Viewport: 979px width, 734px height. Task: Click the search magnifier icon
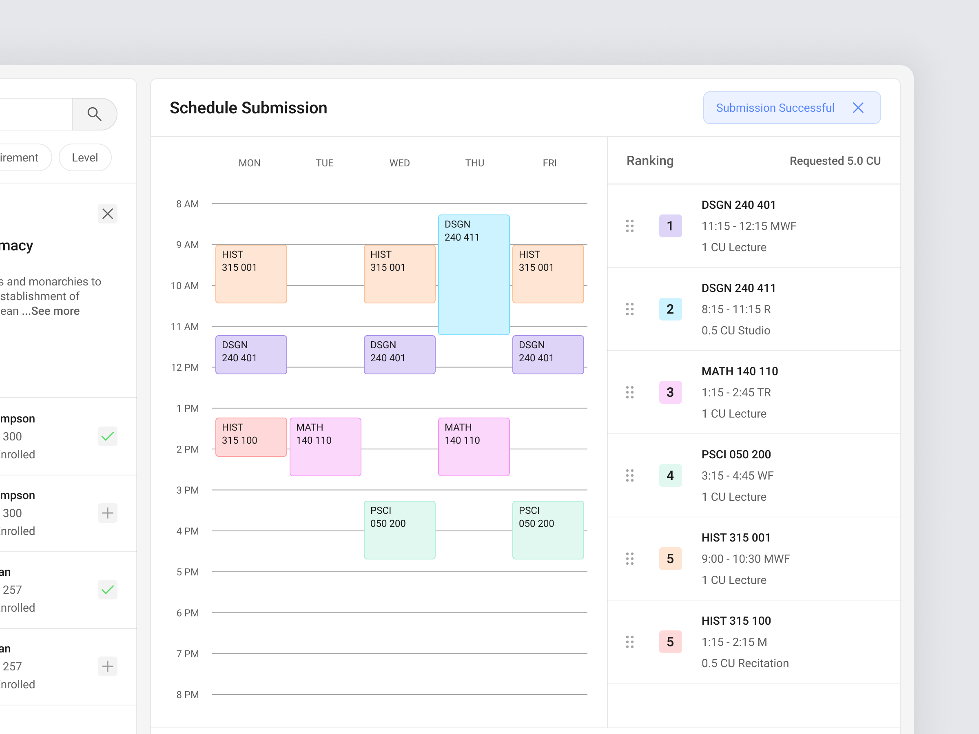[94, 114]
